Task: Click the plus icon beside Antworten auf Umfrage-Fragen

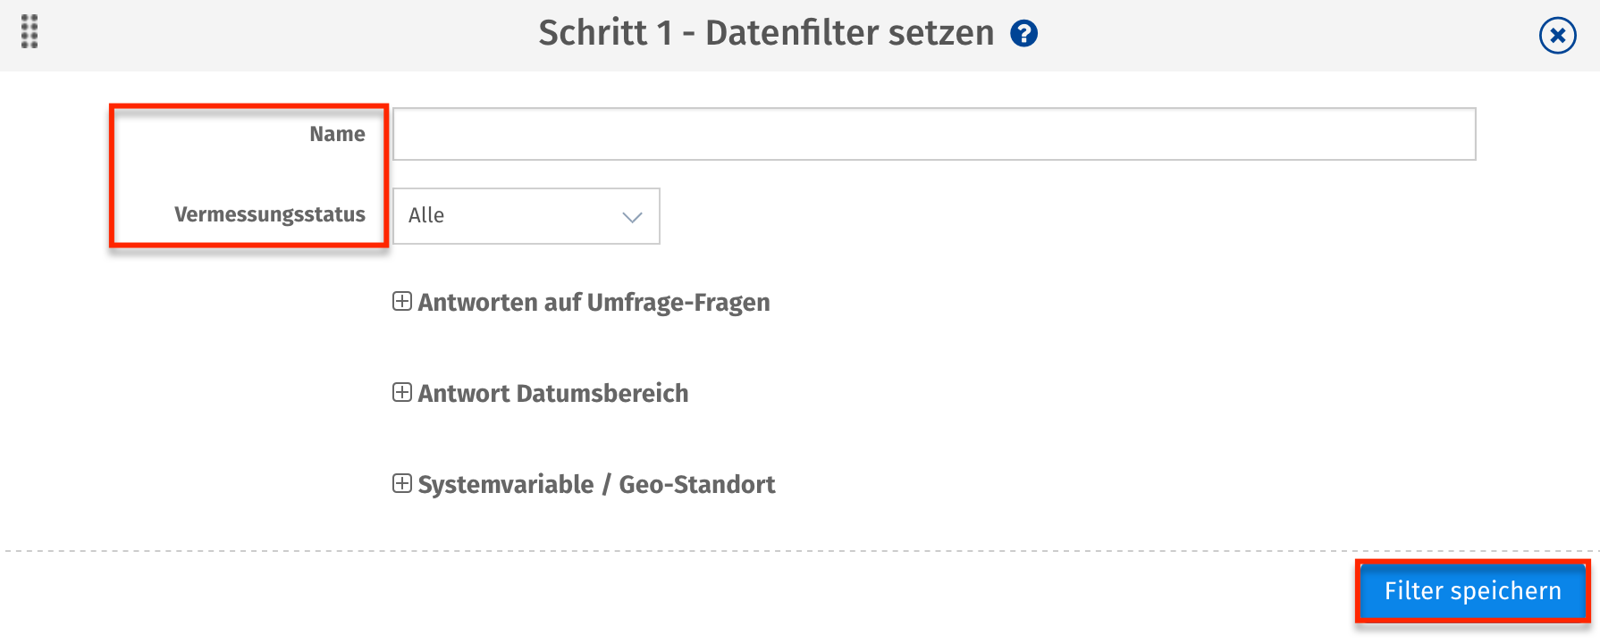Action: pyautogui.click(x=402, y=302)
